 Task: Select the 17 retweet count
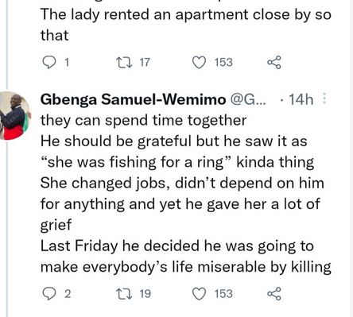[x=145, y=63]
